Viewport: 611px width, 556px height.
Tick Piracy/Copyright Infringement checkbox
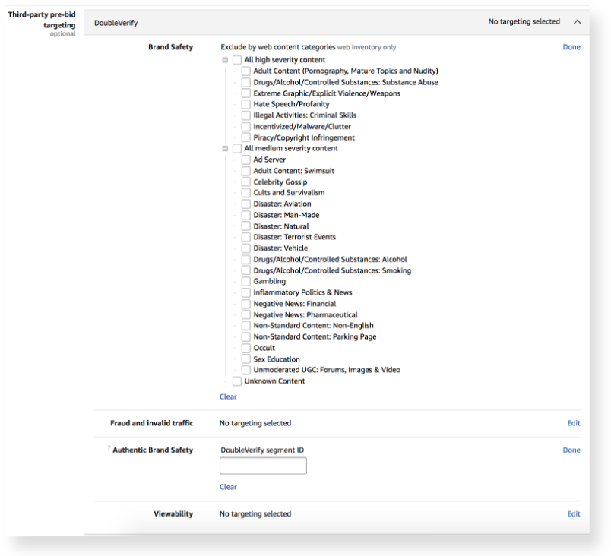point(246,137)
